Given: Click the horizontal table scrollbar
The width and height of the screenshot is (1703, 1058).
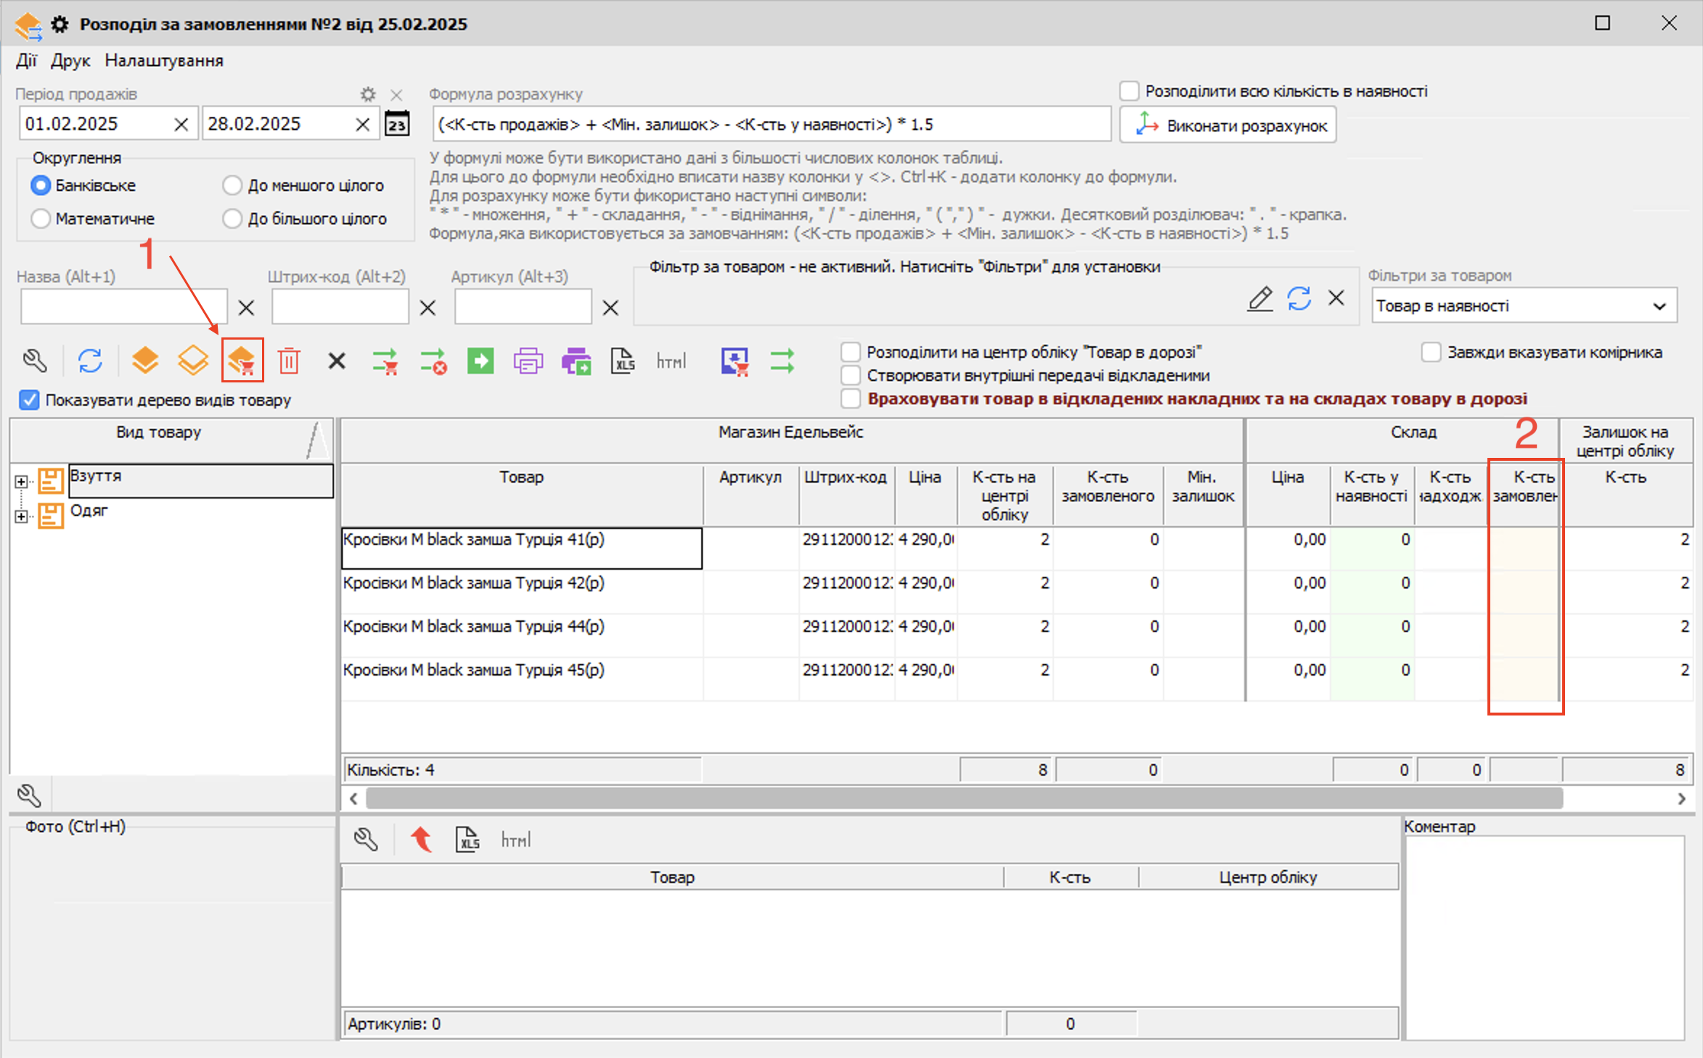Looking at the screenshot, I should 964,799.
